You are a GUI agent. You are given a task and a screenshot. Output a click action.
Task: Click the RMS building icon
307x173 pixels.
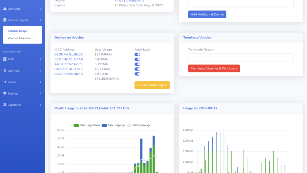click(5, 59)
